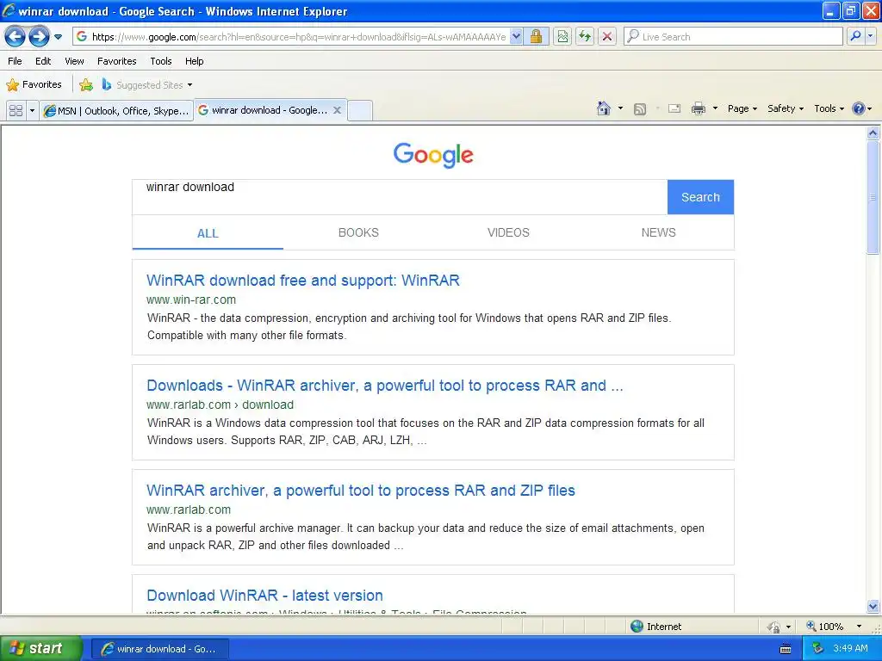This screenshot has height=661, width=882.
Task: Open Download WinRAR - latest version link
Action: point(265,596)
